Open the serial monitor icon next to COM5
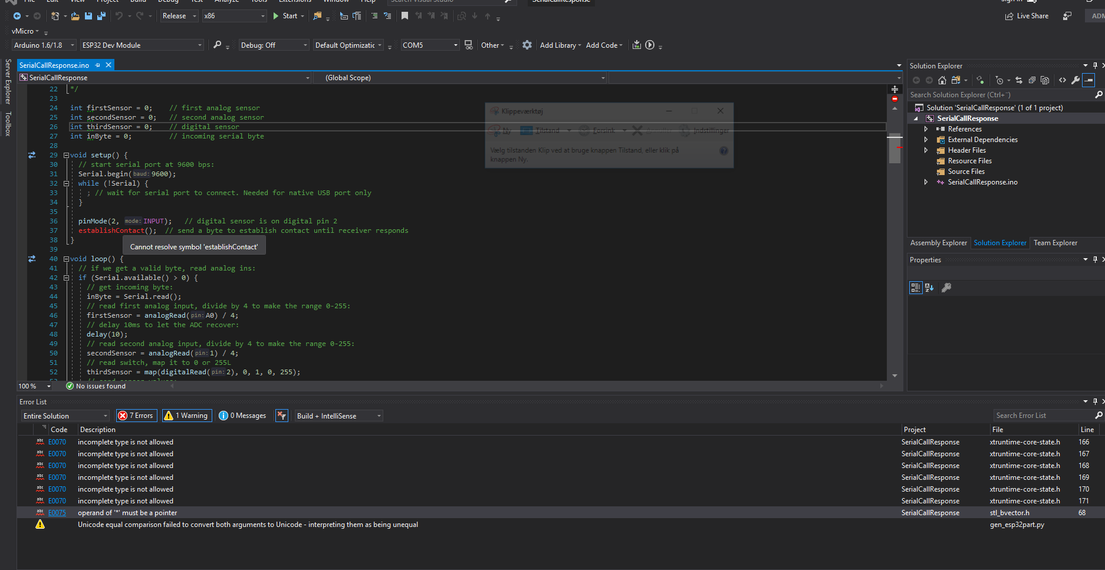1105x570 pixels. tap(468, 45)
